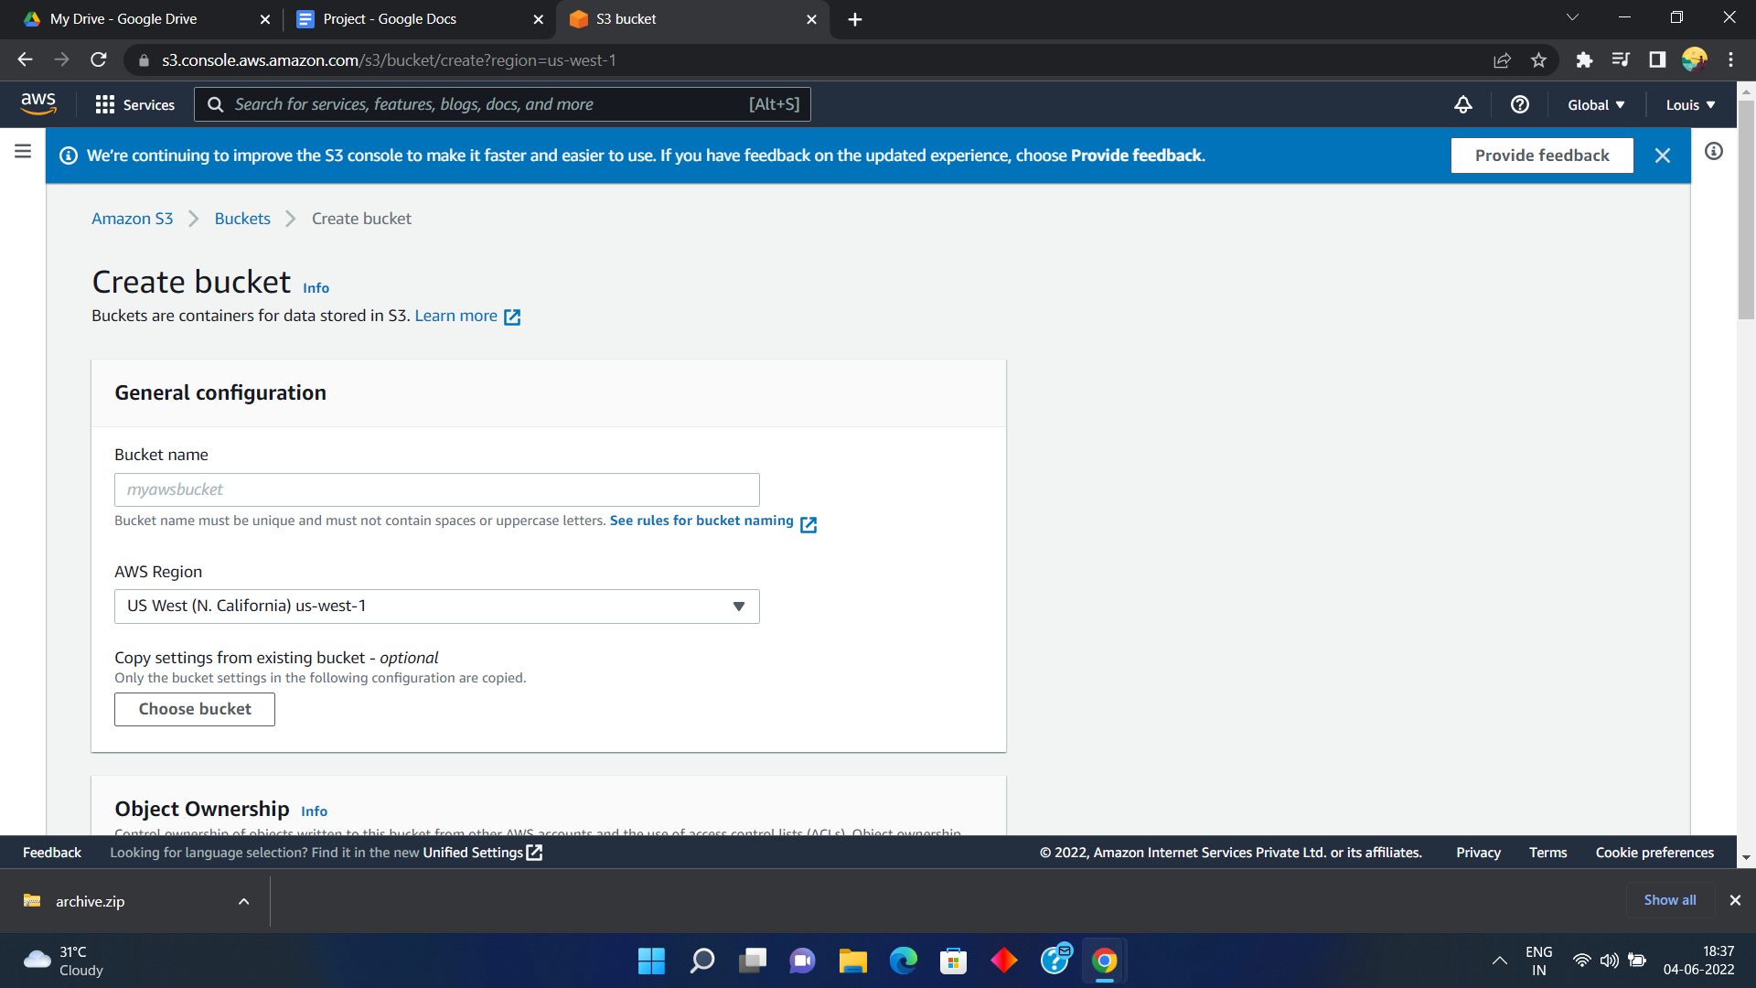Switch to My Drive Google Drive tab
The height and width of the screenshot is (988, 1756).
[123, 19]
